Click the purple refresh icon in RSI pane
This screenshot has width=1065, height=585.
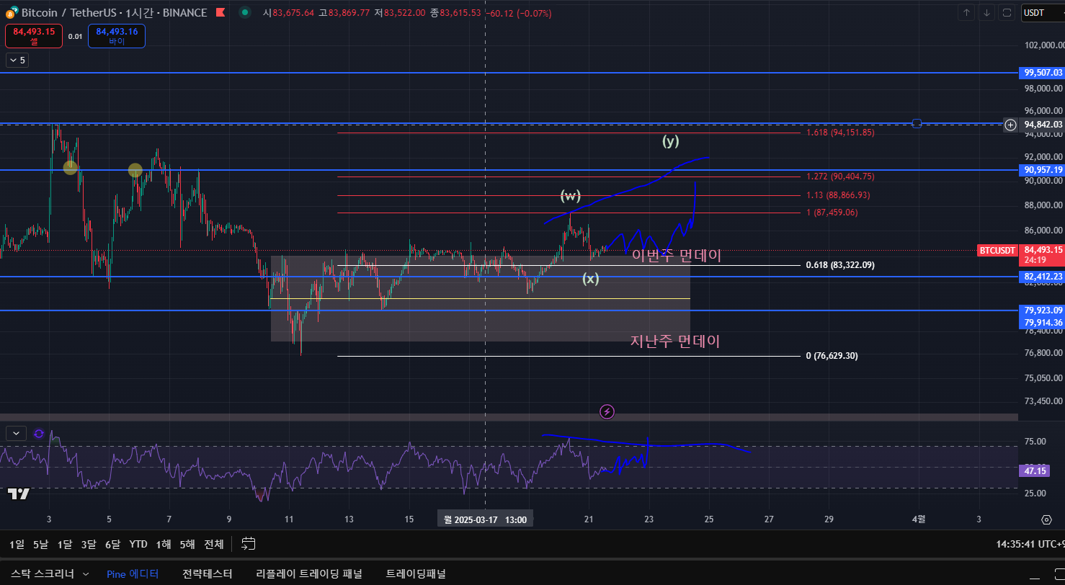tap(39, 433)
